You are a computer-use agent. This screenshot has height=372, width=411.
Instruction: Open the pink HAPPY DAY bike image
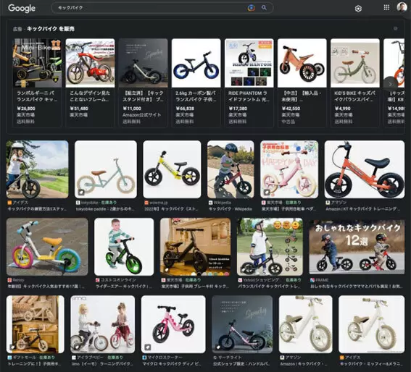289,169
